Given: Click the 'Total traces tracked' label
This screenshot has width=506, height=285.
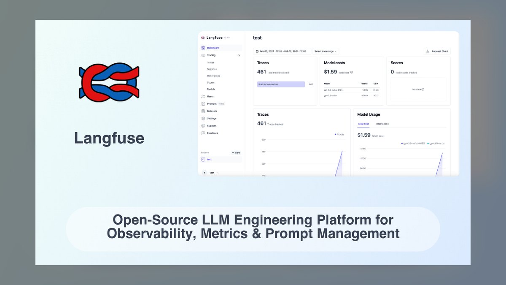Looking at the screenshot, I should pyautogui.click(x=278, y=73).
